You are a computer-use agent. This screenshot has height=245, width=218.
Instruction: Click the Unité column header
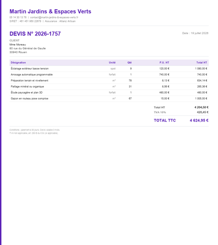tap(112, 63)
